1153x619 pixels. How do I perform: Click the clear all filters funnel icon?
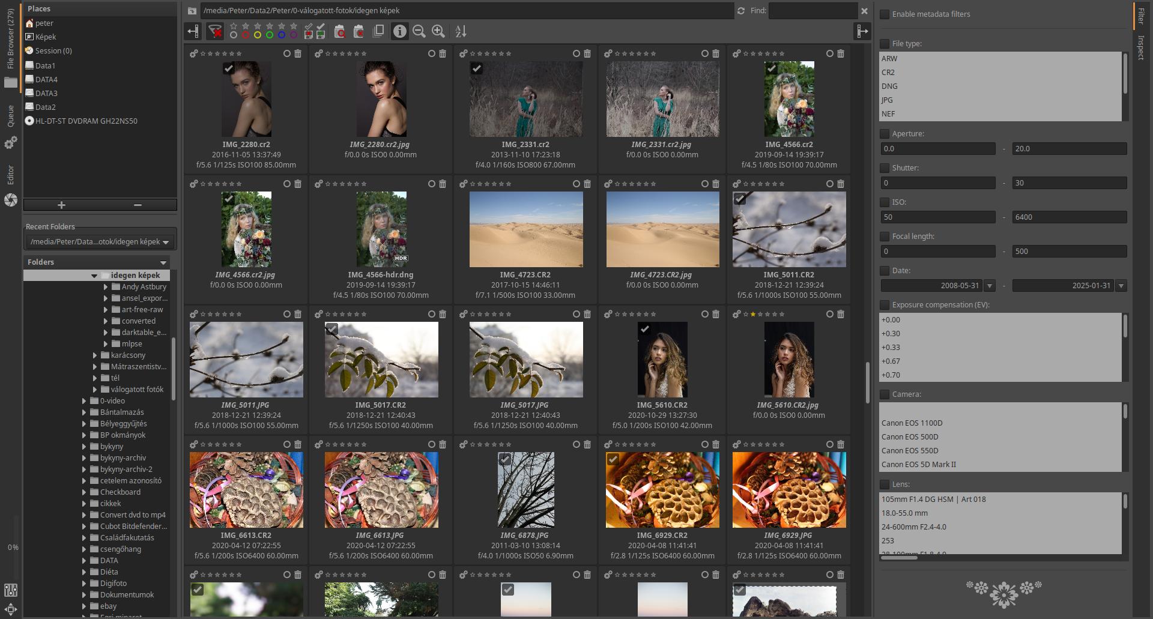tap(214, 31)
